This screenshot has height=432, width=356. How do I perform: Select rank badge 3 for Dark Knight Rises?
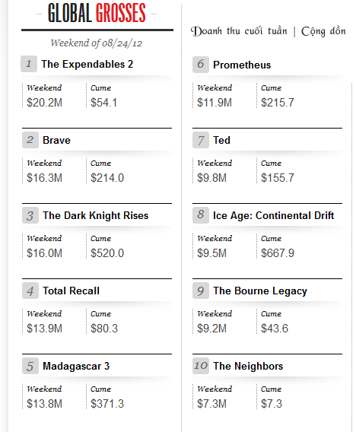point(30,215)
